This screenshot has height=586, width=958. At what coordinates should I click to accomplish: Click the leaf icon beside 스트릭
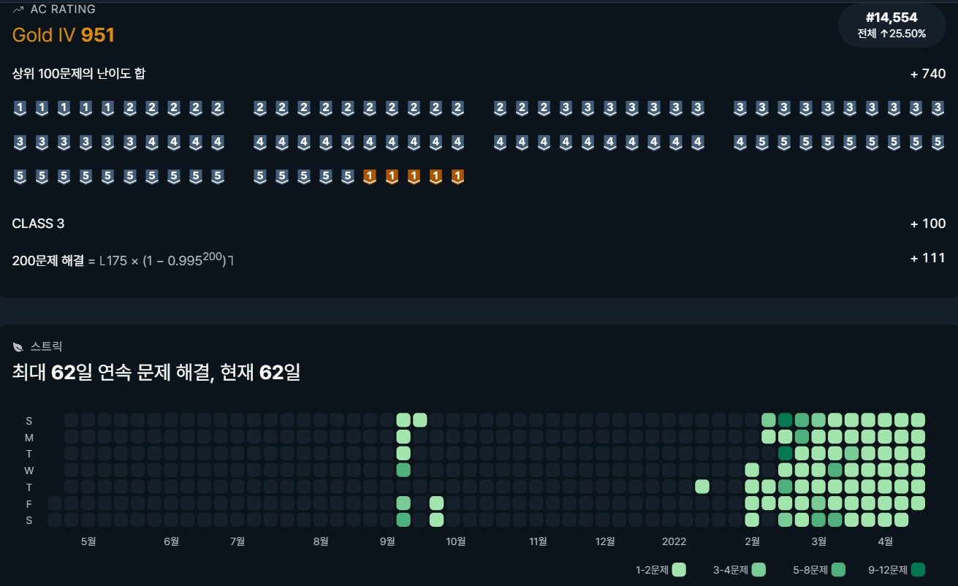point(18,346)
